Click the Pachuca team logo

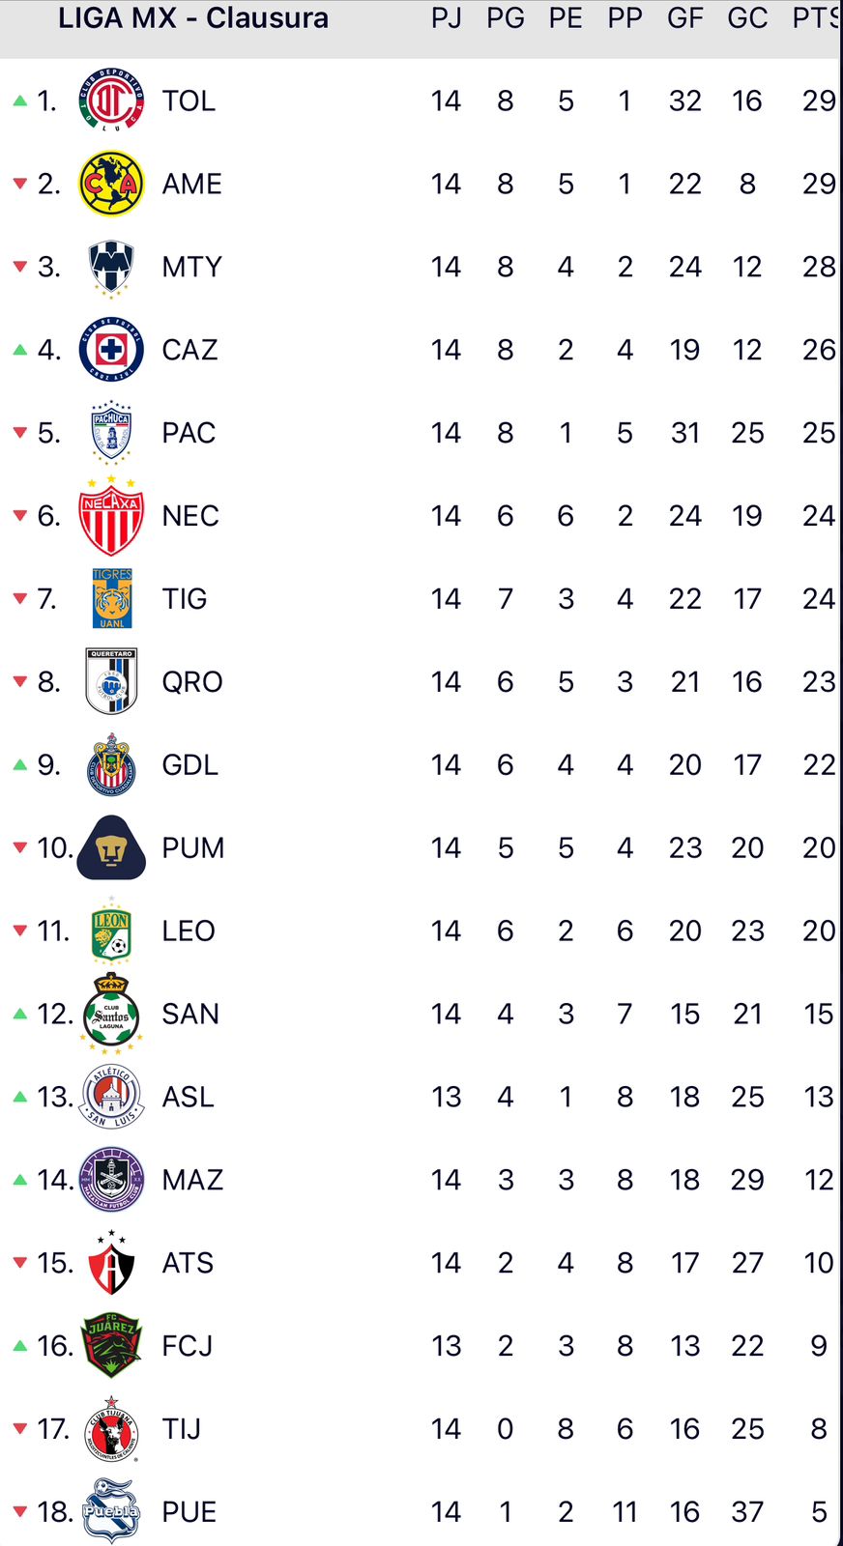[111, 432]
